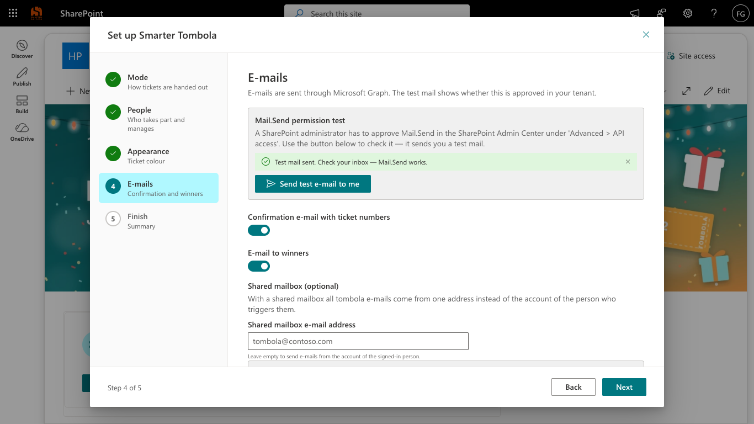
Task: Open Discover in the left rail
Action: point(22,49)
